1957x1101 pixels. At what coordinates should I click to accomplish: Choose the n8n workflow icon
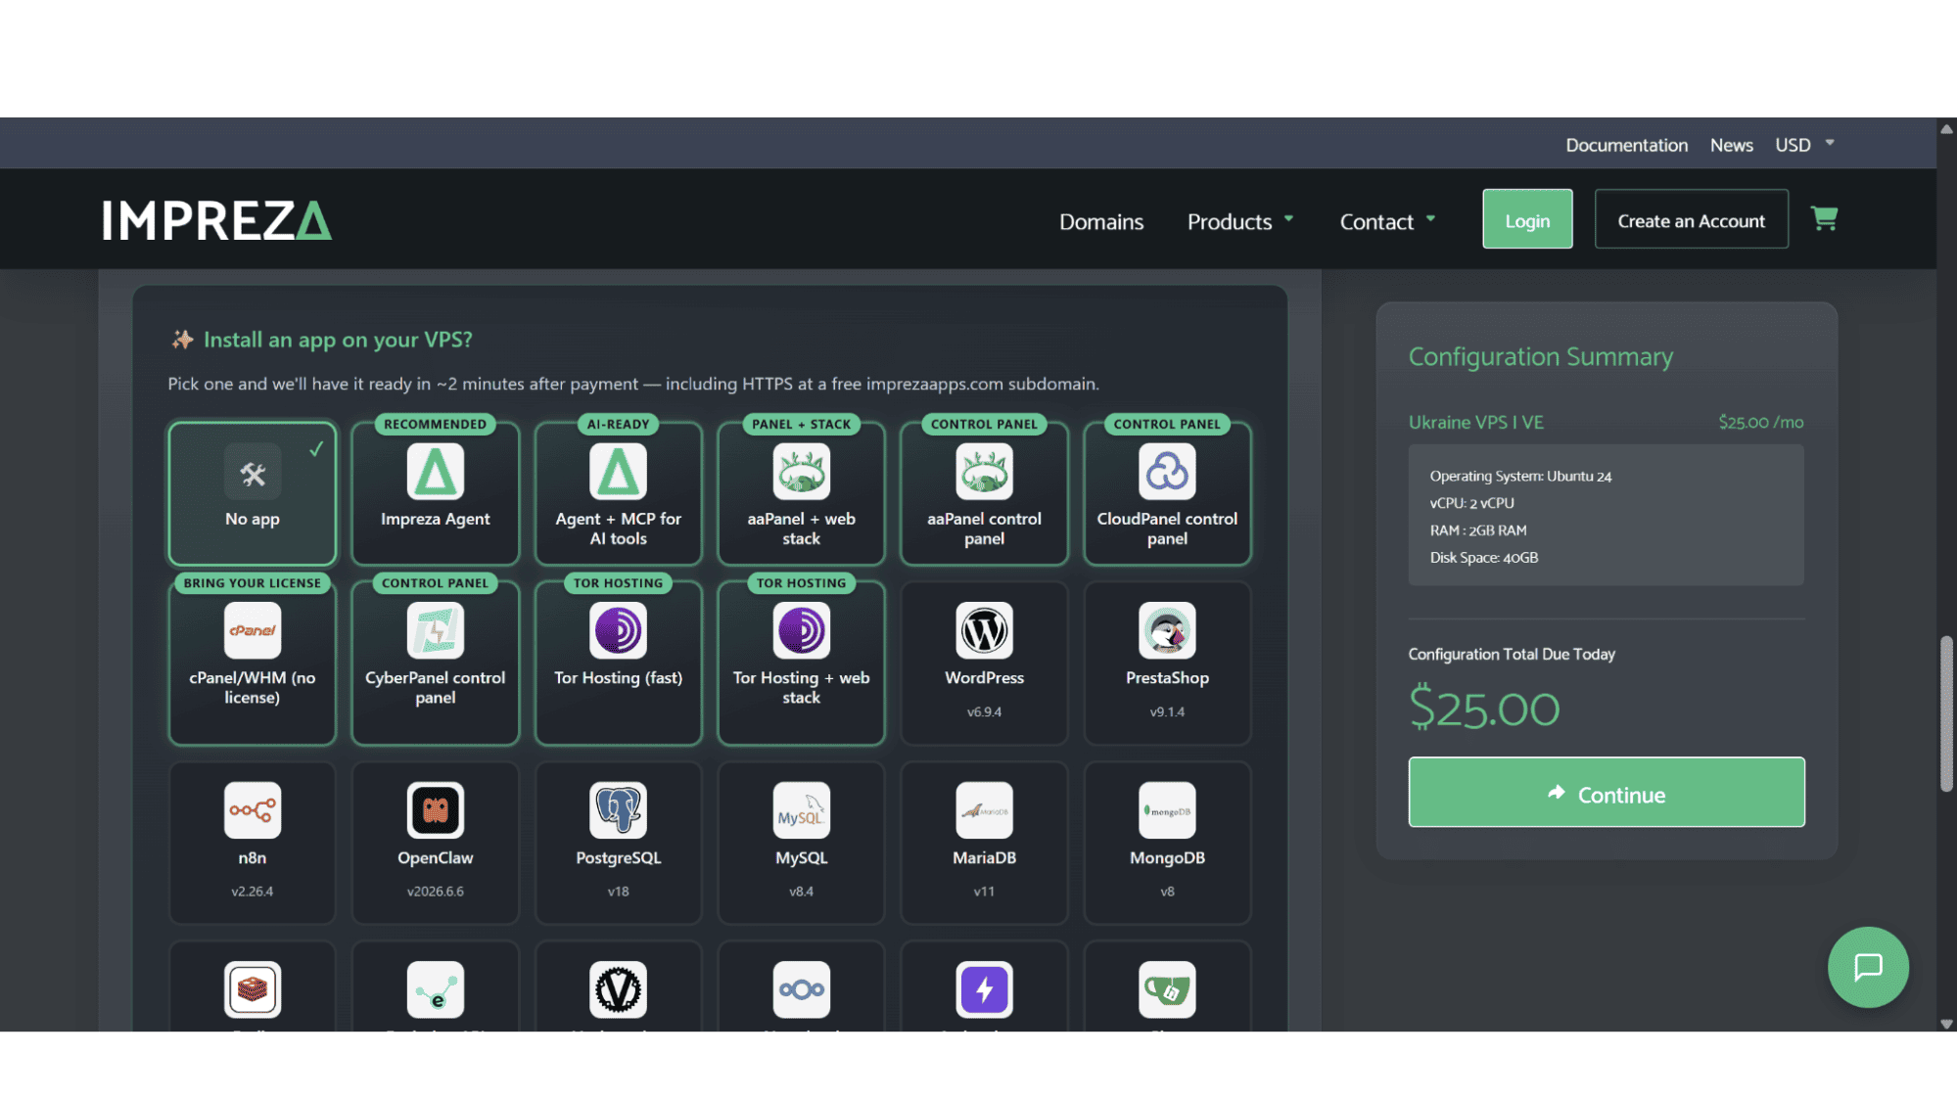(253, 810)
